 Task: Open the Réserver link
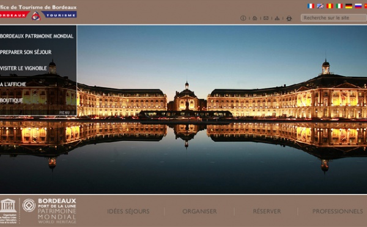[x=267, y=211]
